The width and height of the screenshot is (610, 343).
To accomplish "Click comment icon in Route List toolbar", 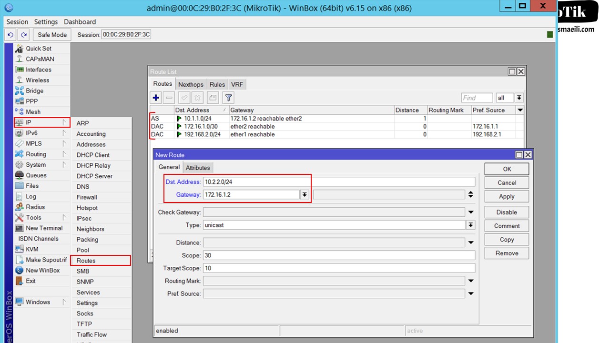I will click(x=213, y=98).
